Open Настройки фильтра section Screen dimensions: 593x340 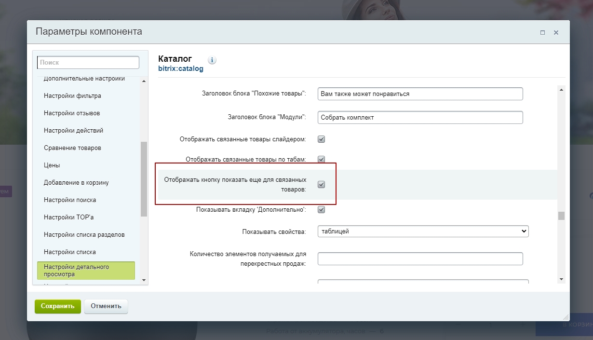pos(72,96)
